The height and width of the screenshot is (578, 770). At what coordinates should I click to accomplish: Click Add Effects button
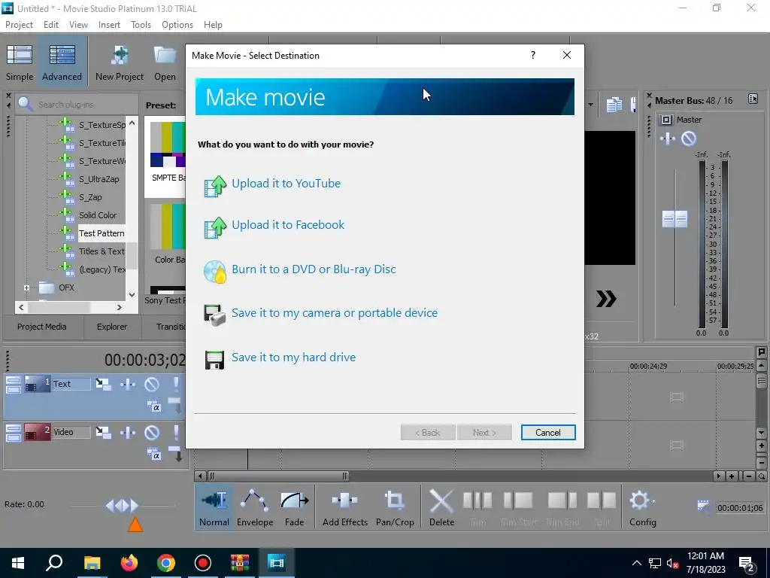coord(344,507)
